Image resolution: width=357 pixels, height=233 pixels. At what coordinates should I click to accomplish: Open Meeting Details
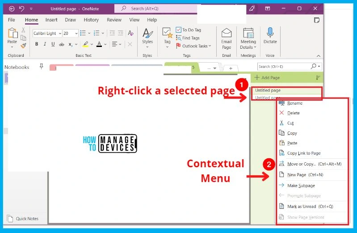[x=248, y=38]
